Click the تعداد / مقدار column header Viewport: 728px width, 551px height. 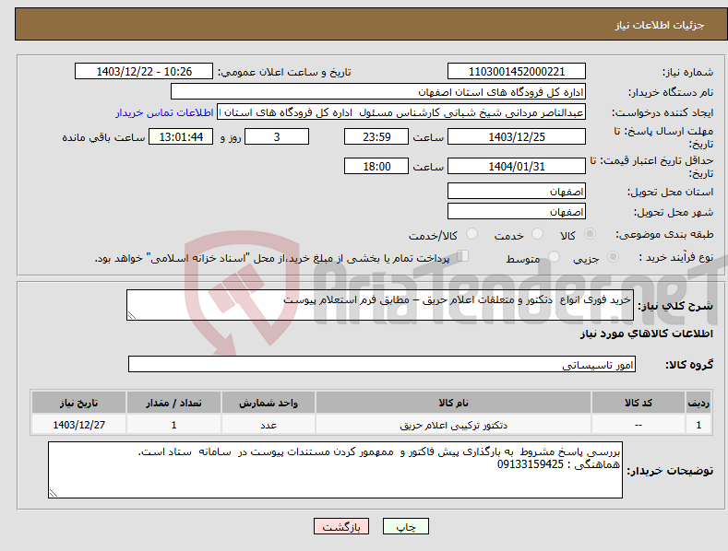click(173, 403)
